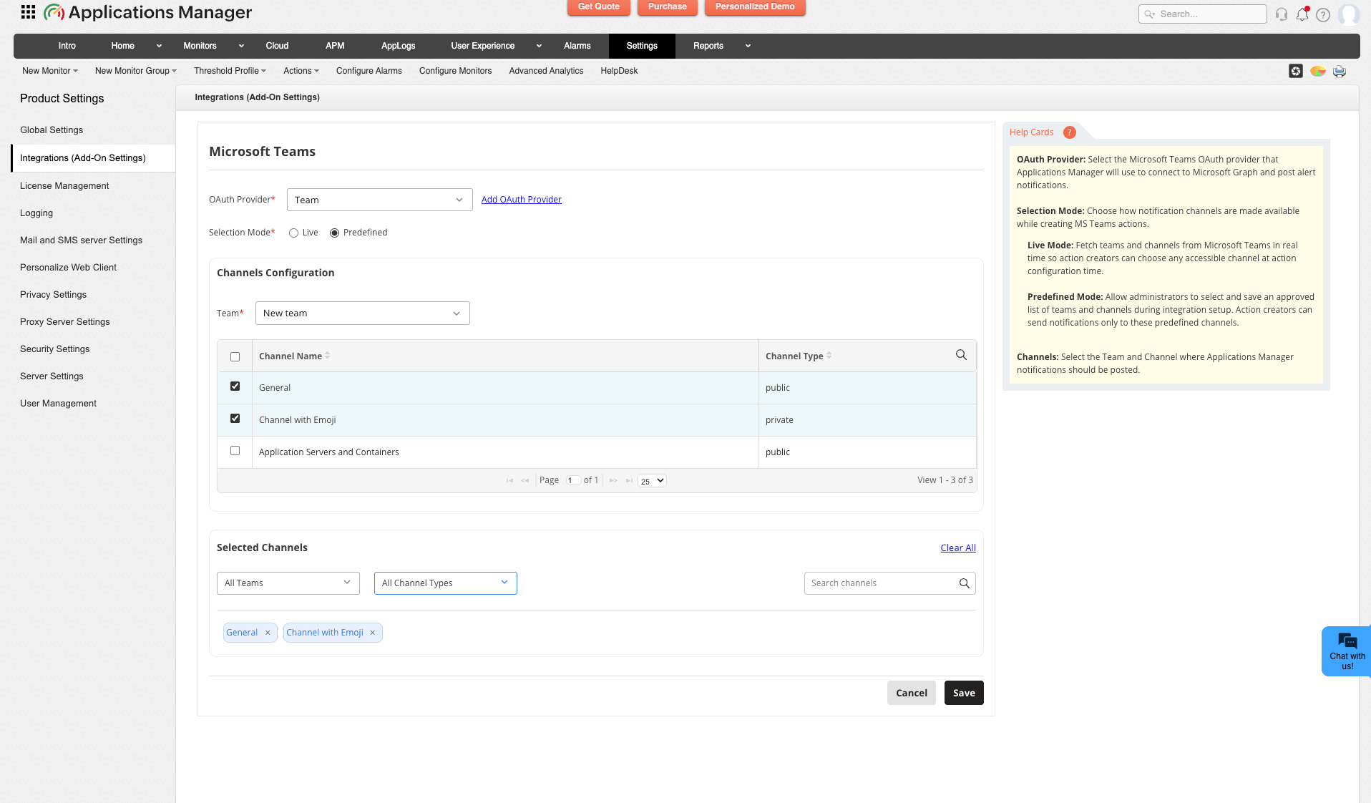The height and width of the screenshot is (803, 1371).
Task: Go to last page of channel table
Action: pyautogui.click(x=629, y=481)
